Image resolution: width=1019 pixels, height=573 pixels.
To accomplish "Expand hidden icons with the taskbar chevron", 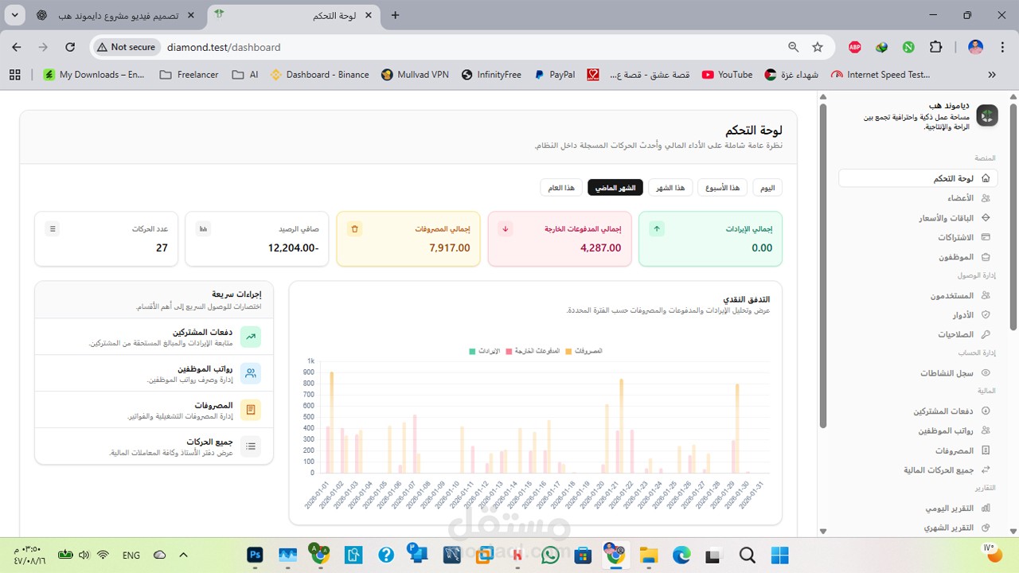I will 183,555.
